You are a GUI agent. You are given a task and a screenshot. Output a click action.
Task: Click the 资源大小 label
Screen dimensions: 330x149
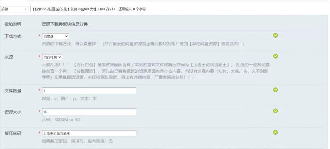click(13, 112)
